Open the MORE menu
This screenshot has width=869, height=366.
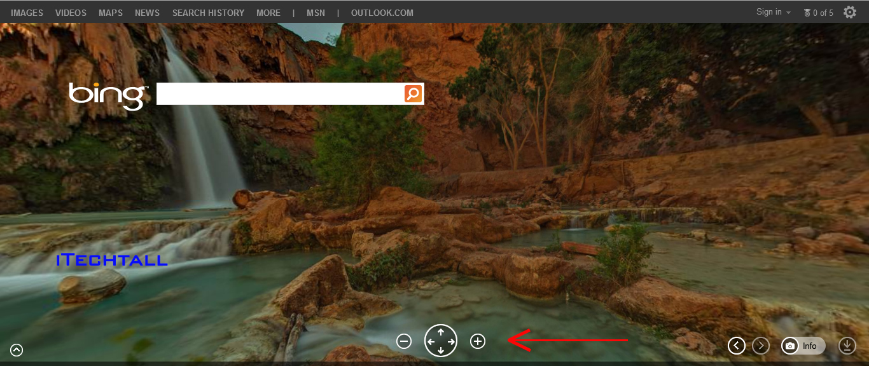pos(268,12)
